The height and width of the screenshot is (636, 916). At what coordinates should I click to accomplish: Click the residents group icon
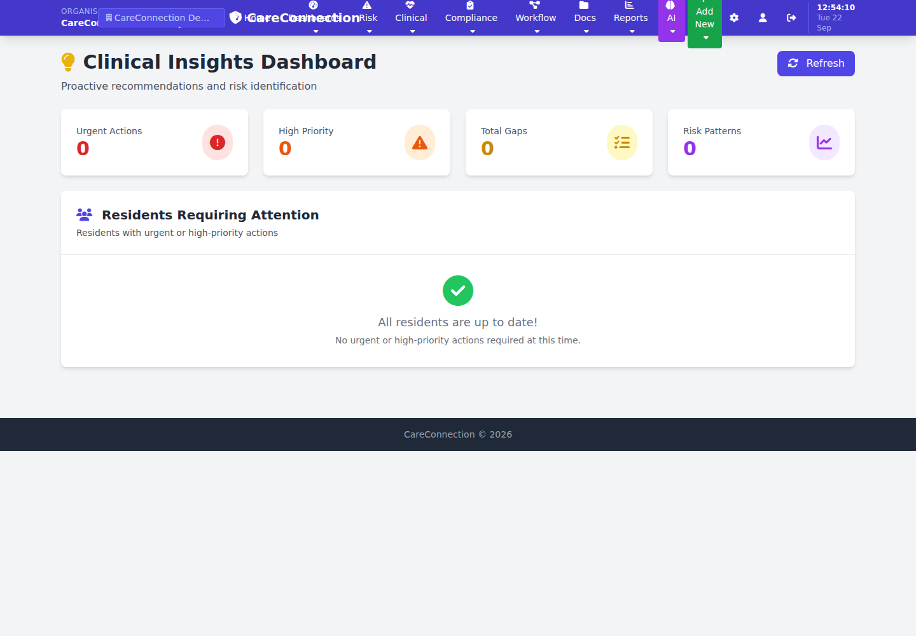tap(85, 214)
